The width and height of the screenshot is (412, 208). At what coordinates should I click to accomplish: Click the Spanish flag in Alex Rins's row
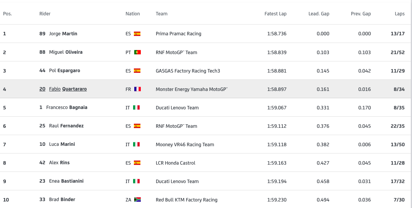coord(137,163)
